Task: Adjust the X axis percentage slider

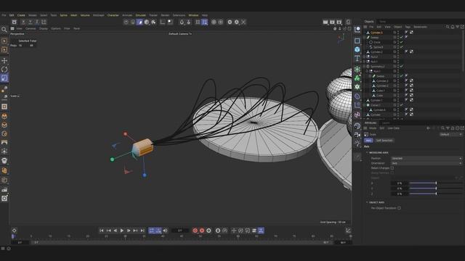Action: coord(436,183)
